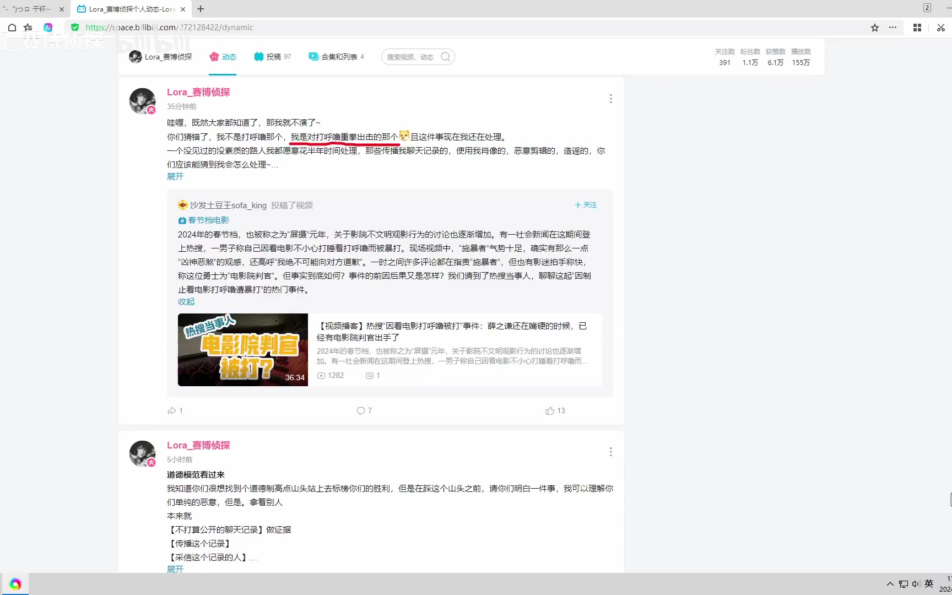Screen dimensions: 952x595
Task: Collapse the video description with 收起
Action: click(x=186, y=301)
